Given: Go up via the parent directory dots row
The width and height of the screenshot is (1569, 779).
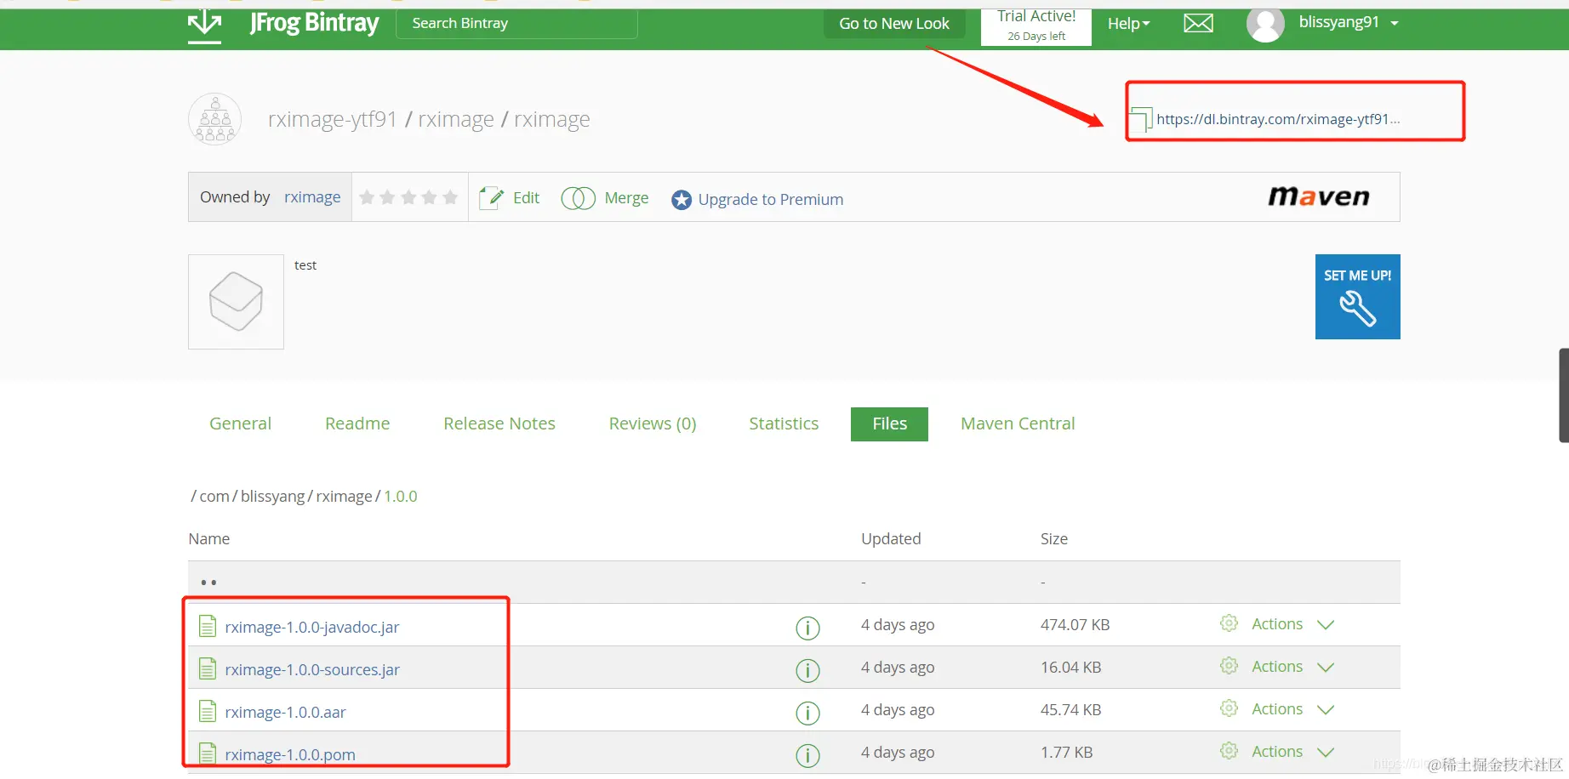Looking at the screenshot, I should tap(794, 583).
